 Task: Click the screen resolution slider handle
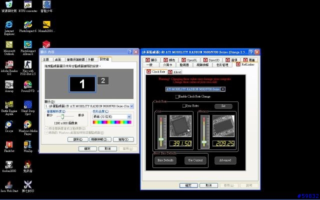[x=62, y=116]
